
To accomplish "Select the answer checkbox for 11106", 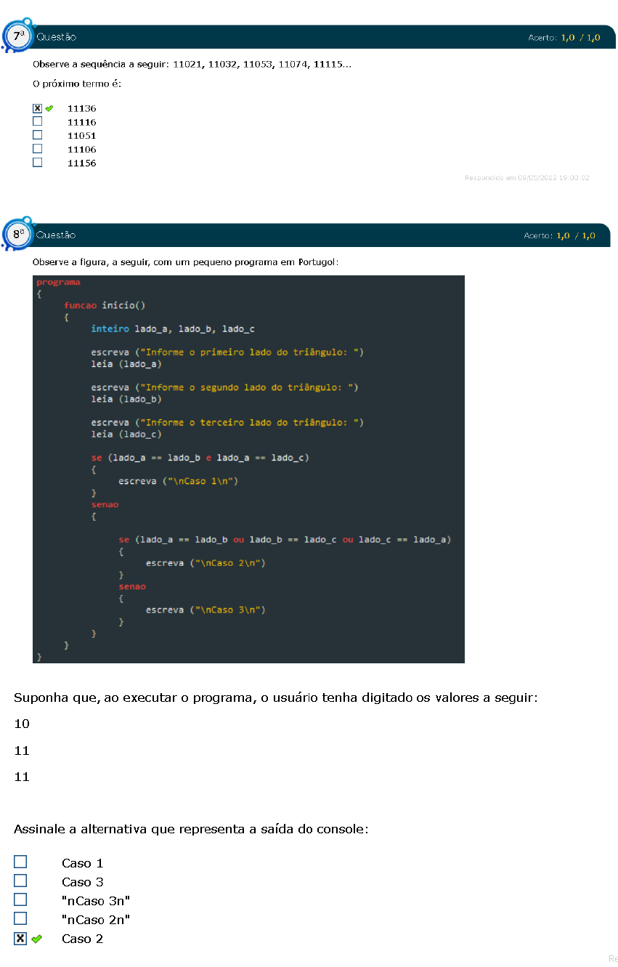I will click(x=37, y=148).
